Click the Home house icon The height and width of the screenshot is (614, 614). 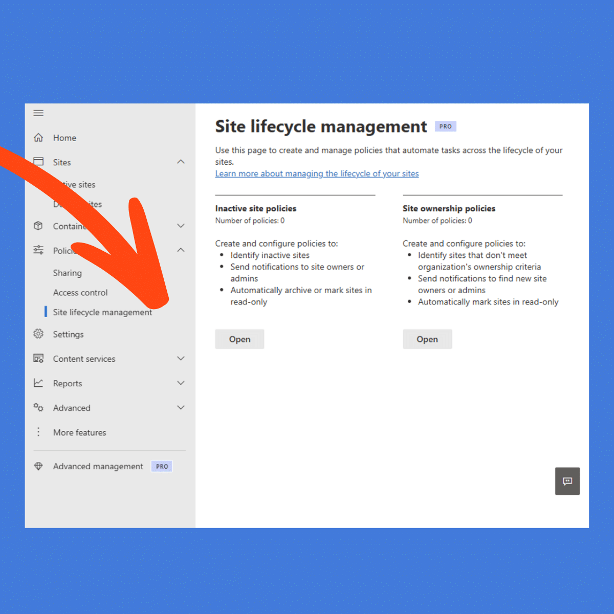coord(38,138)
